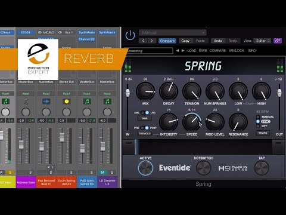Select the OFF tempo mode radio
The height and width of the screenshot is (215, 286).
[258, 126]
